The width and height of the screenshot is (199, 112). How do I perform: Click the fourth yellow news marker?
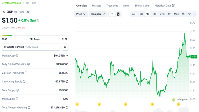(x=152, y=104)
